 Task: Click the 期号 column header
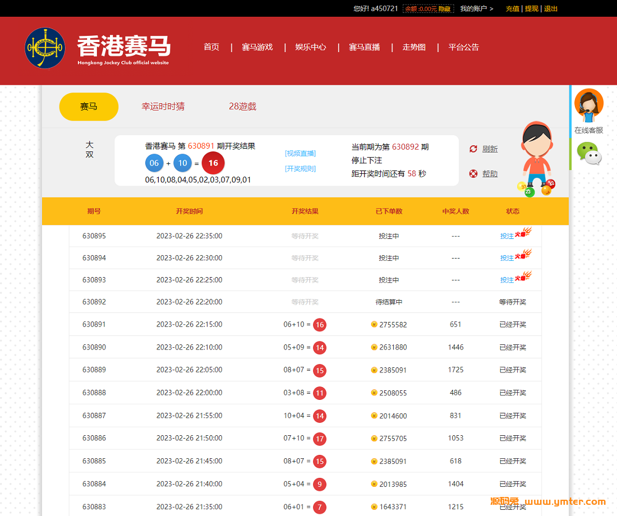click(94, 211)
